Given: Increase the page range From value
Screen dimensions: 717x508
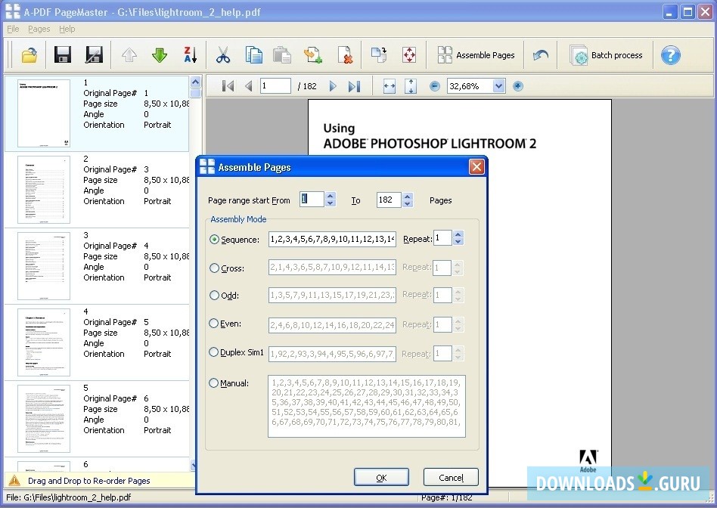Looking at the screenshot, I should point(331,196).
